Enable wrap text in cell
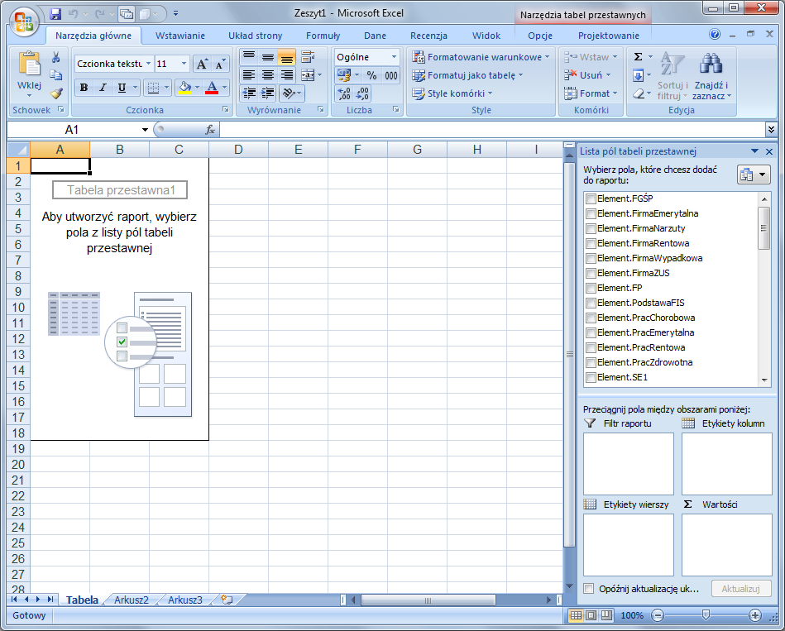Screen dimensions: 785x631 point(308,57)
